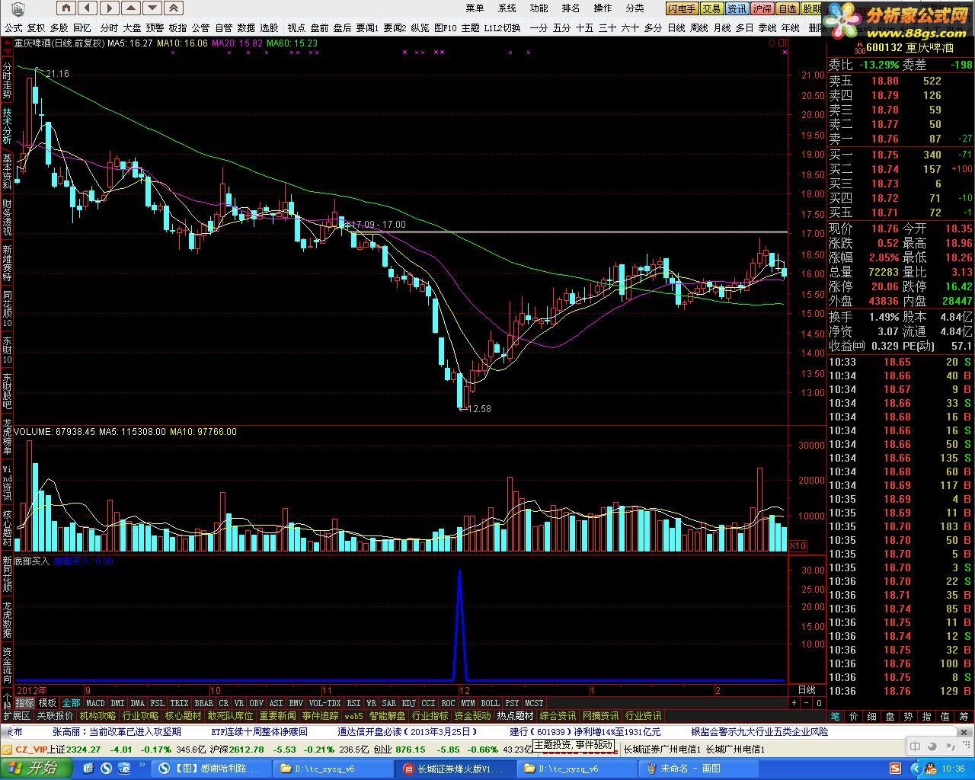The height and width of the screenshot is (780, 975).
Task: Select the BOLL indicator tab
Action: point(490,703)
